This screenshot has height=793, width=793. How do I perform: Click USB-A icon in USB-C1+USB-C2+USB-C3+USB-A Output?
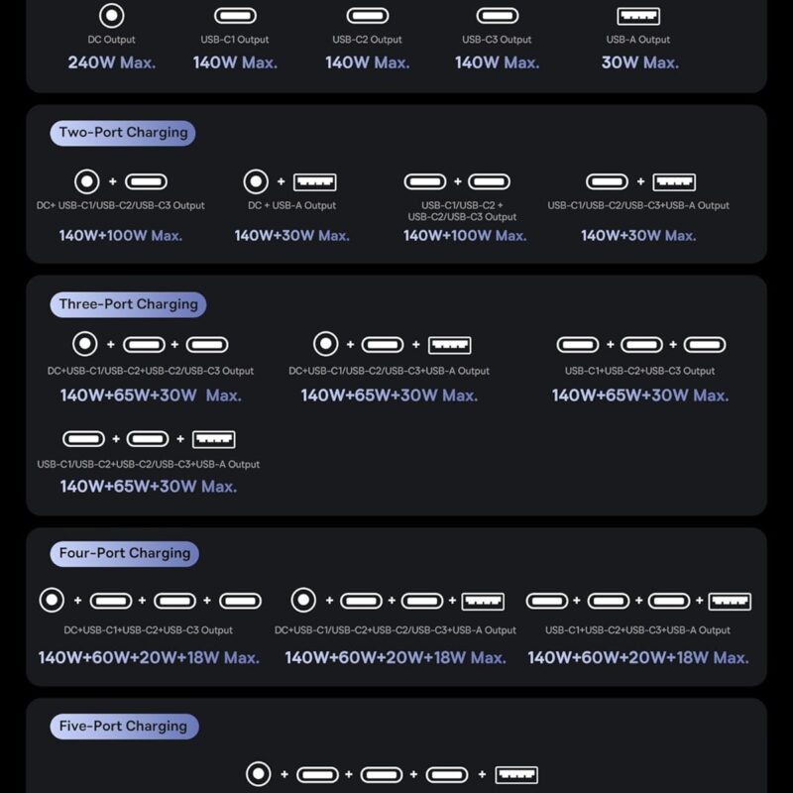click(x=730, y=602)
